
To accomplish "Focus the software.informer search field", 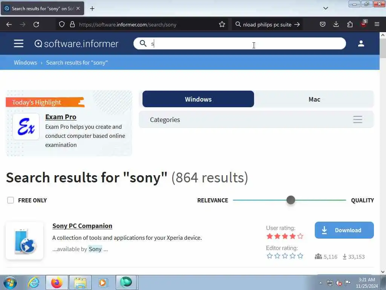I will [239, 43].
